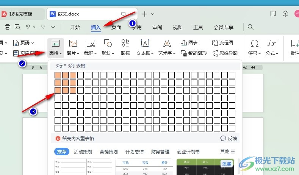Click the search magnifier icon in ribbon
Image resolution: width=299 pixels, height=175 pixels.
[x=250, y=27]
